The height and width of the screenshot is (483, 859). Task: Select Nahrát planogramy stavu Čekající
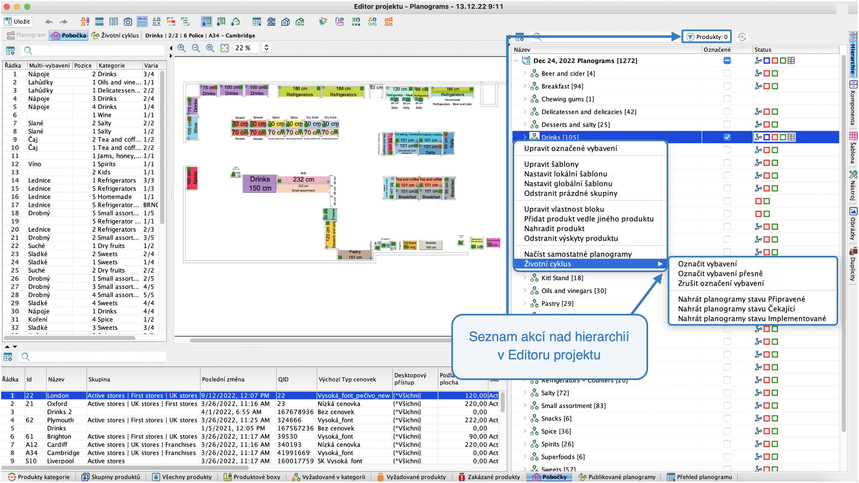tap(737, 309)
